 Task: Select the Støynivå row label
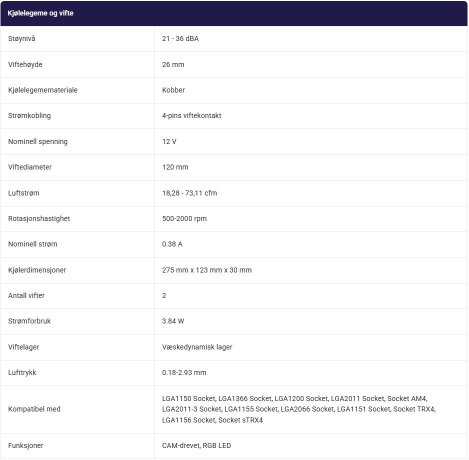[x=21, y=38]
